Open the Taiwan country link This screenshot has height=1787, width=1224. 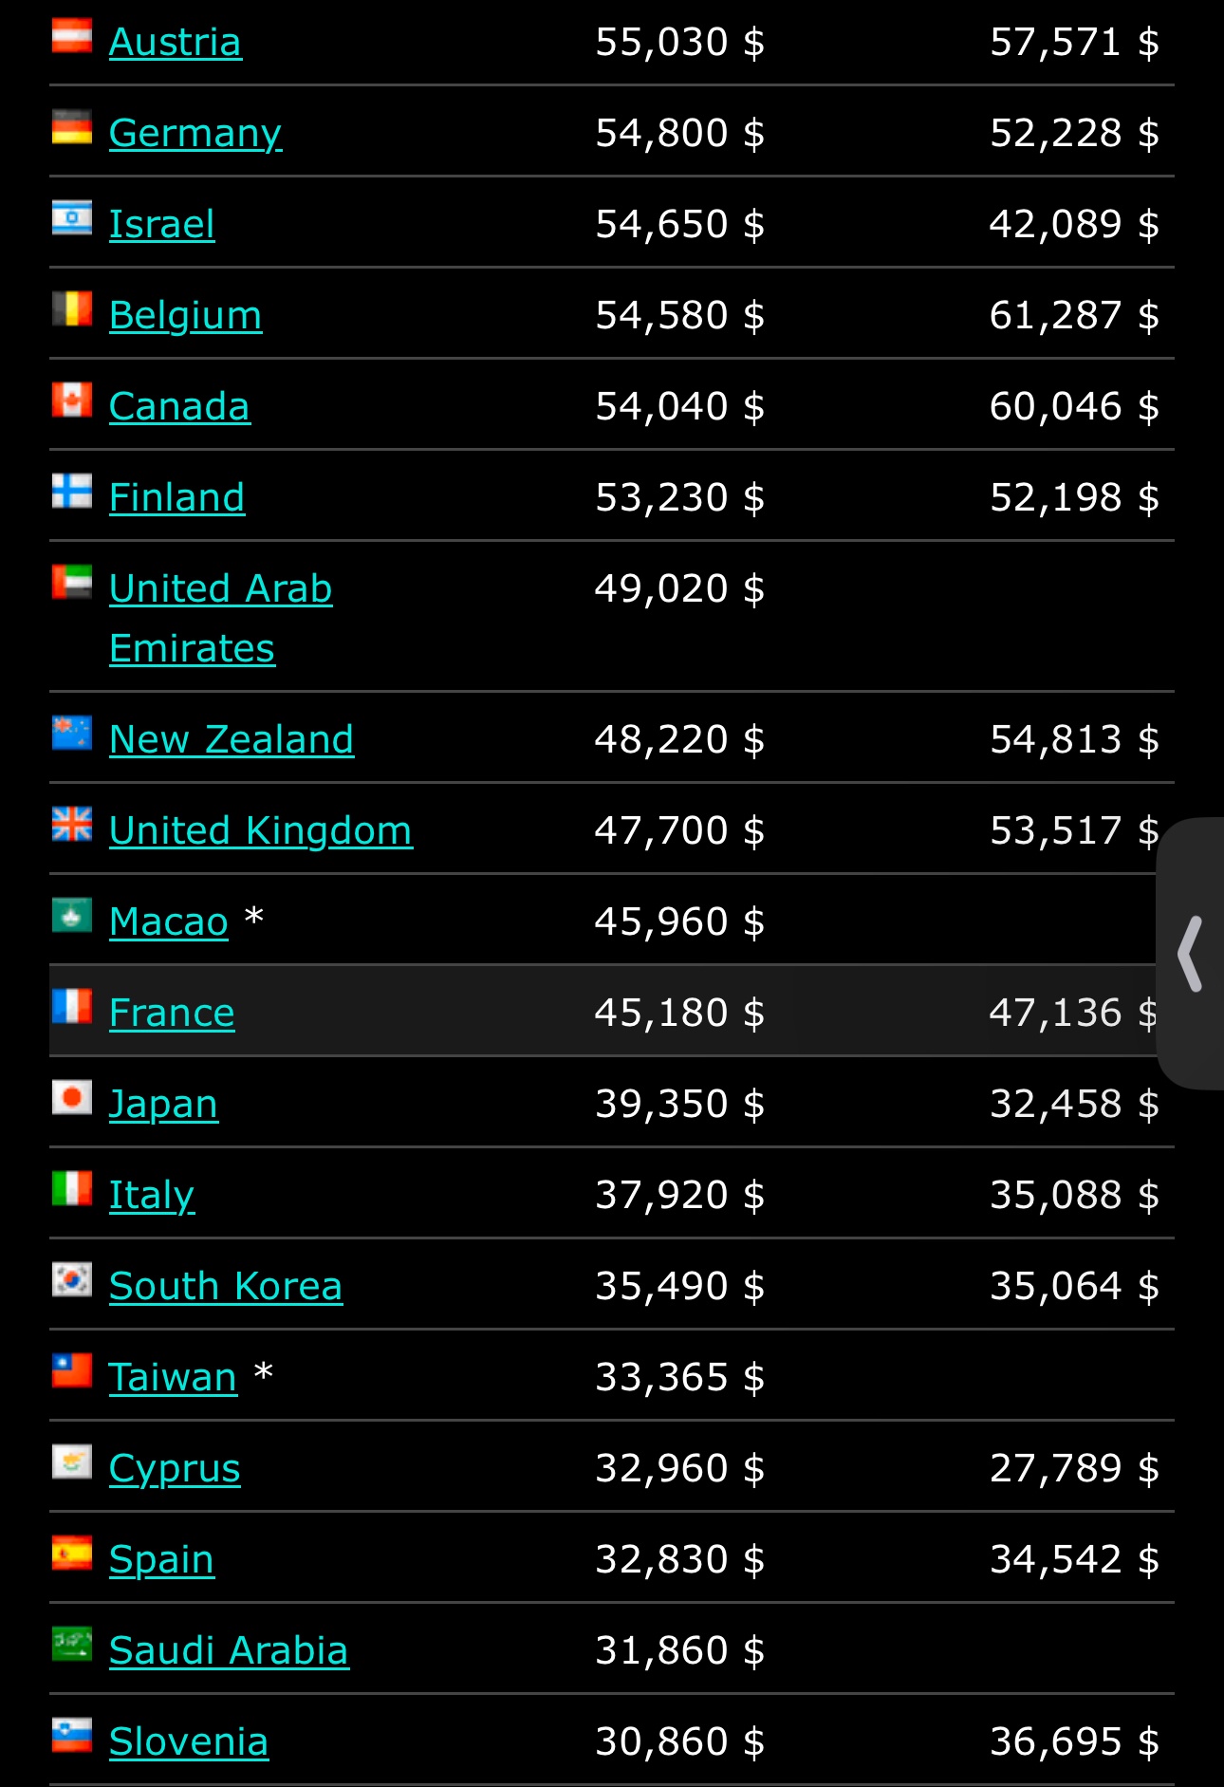[173, 1378]
